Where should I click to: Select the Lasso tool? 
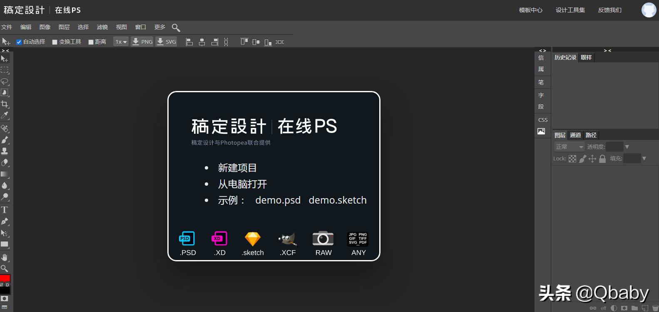(x=5, y=81)
